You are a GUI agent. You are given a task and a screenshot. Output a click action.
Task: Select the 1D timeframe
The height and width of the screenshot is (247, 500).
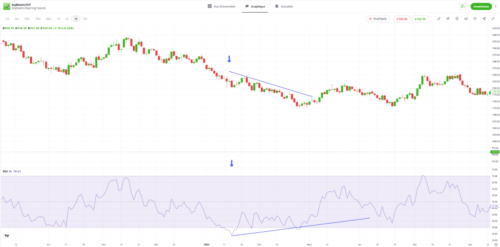[76, 19]
